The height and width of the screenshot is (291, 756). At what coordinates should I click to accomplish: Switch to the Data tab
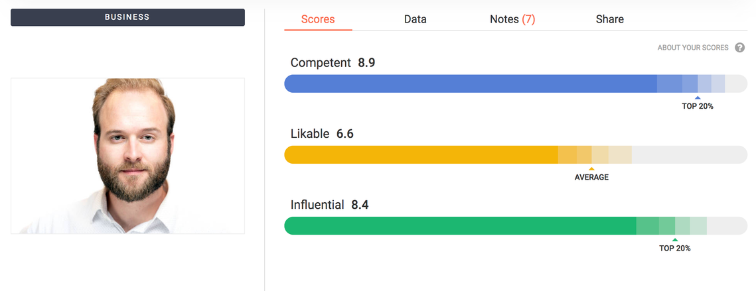click(x=415, y=19)
